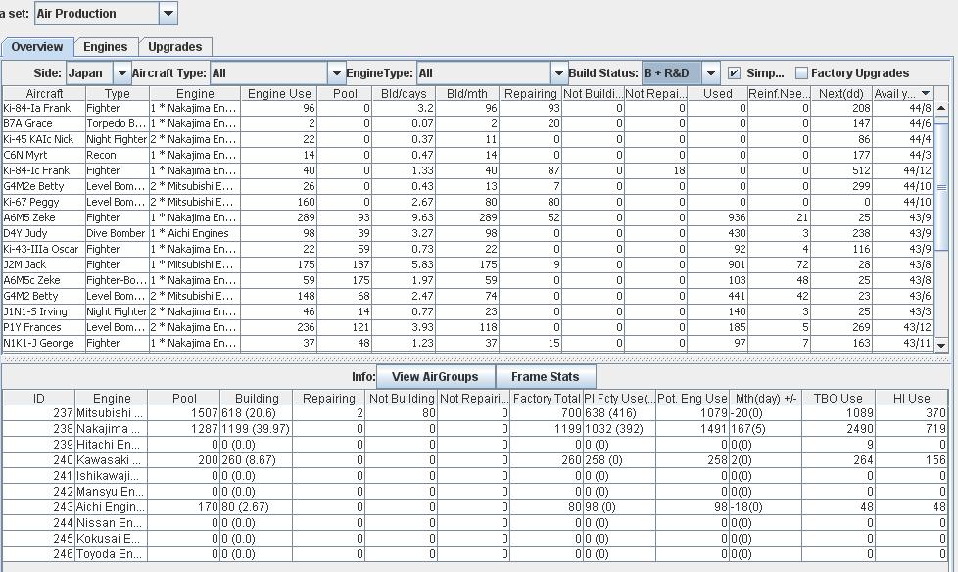Viewport: 958px width, 572px height.
Task: Select engine row 240 Kawasaki
Action: coord(475,460)
